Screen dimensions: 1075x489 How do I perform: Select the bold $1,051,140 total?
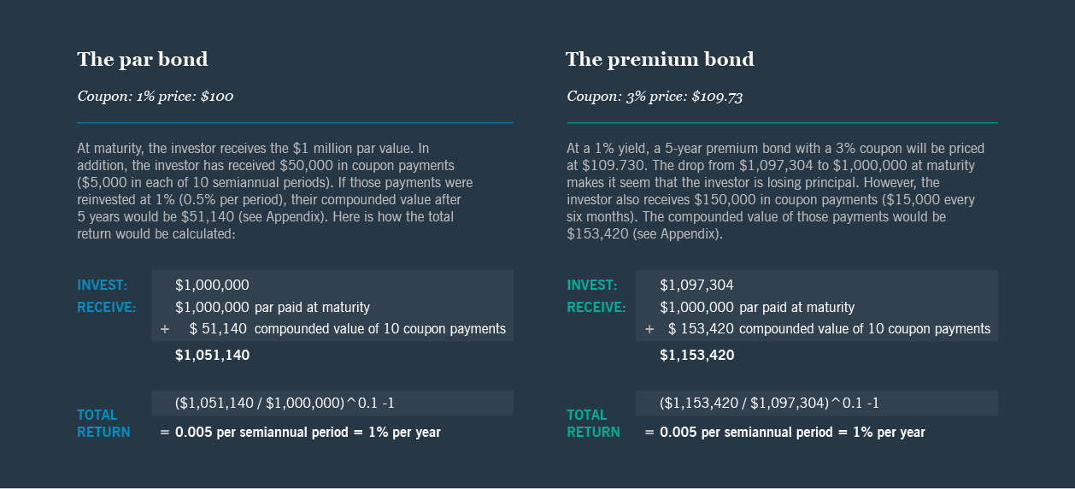[x=212, y=355]
